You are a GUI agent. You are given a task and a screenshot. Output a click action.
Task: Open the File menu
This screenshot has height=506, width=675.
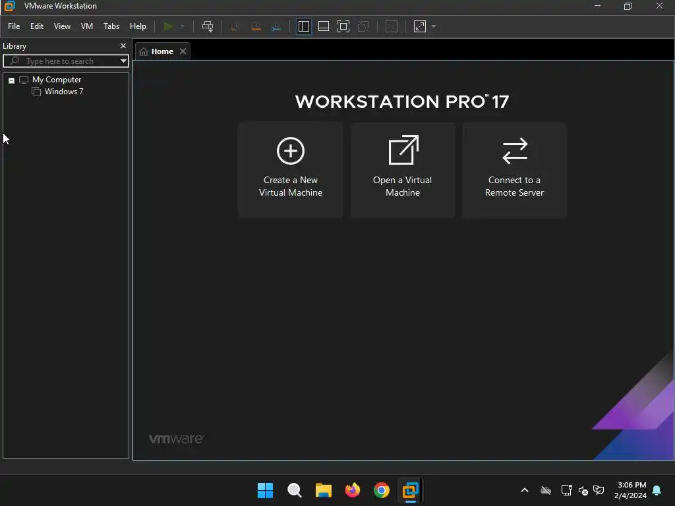pos(14,26)
